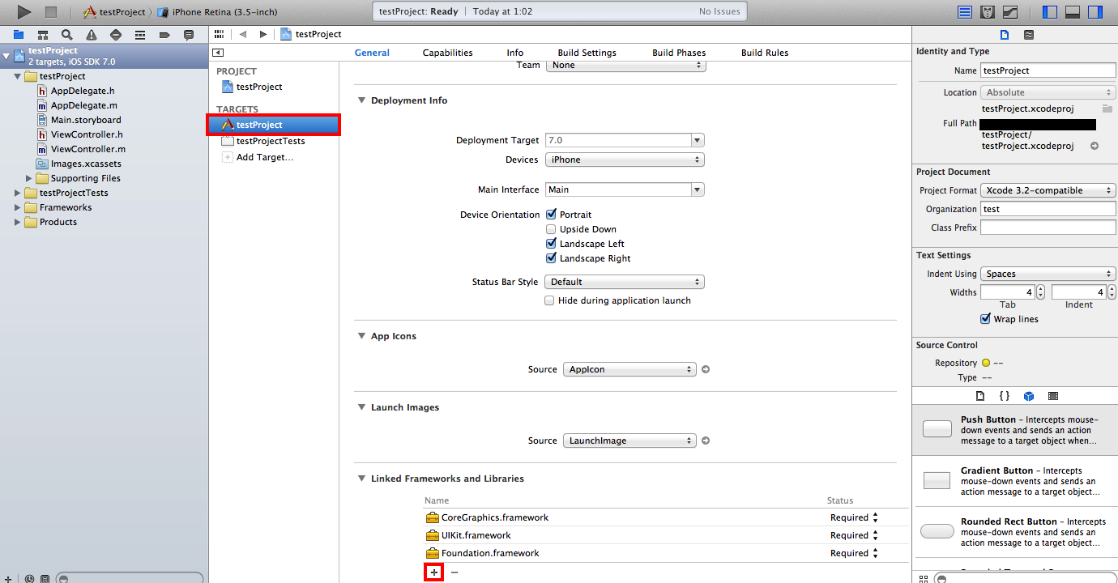Open the Test navigator diamond icon
1118x583 pixels.
point(116,35)
